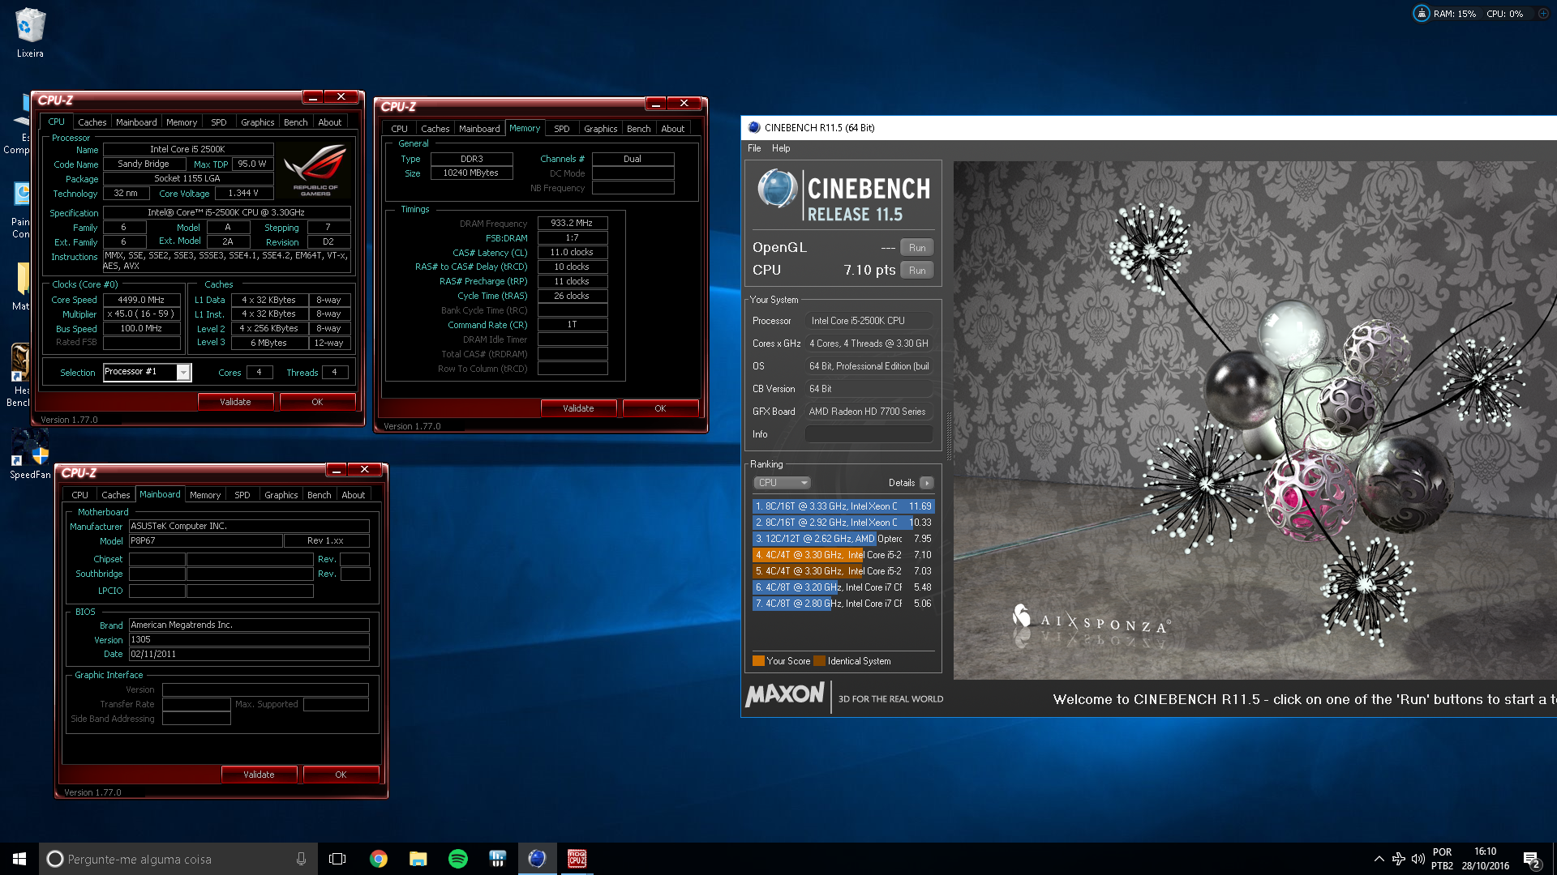
Task: Open Cinebench Help menu
Action: (x=781, y=148)
